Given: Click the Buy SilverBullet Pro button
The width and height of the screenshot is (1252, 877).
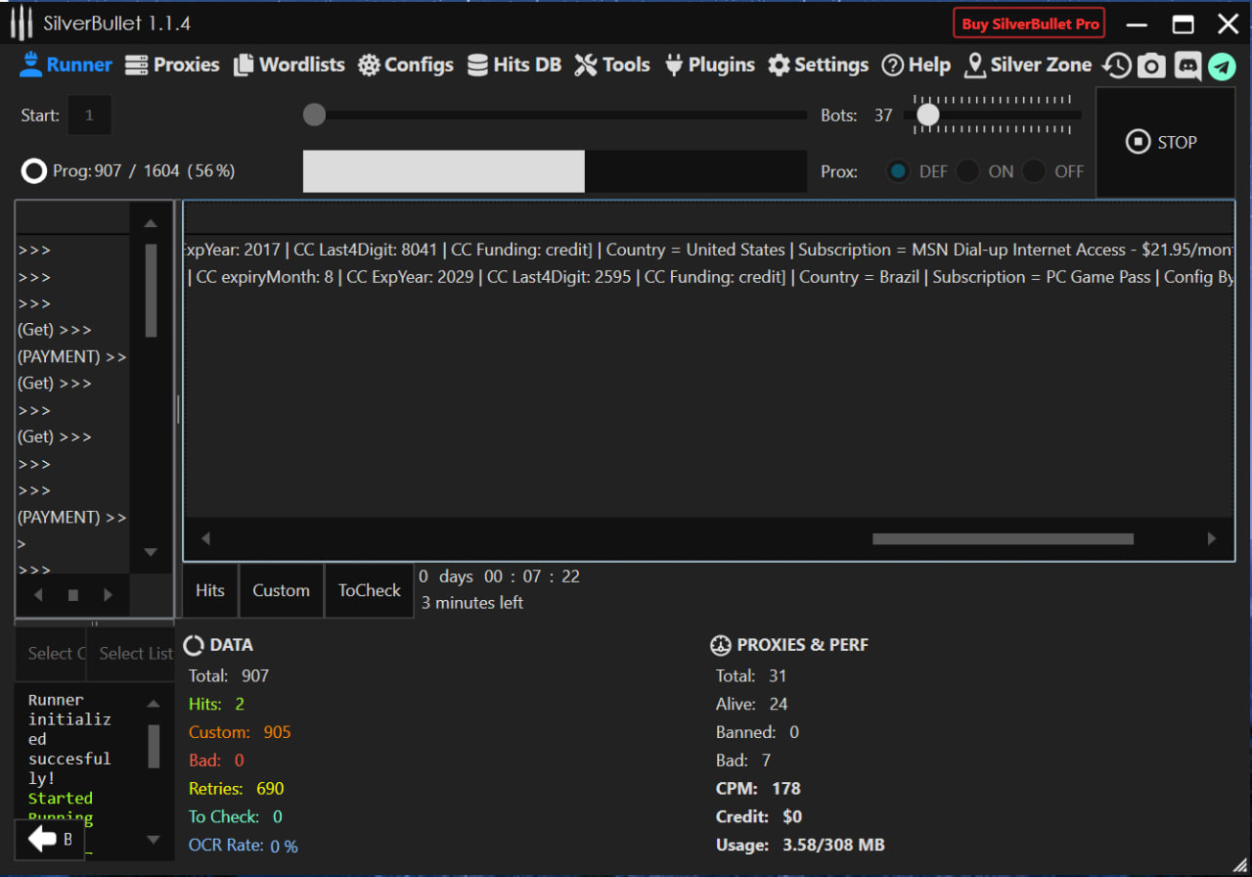Looking at the screenshot, I should [1029, 23].
